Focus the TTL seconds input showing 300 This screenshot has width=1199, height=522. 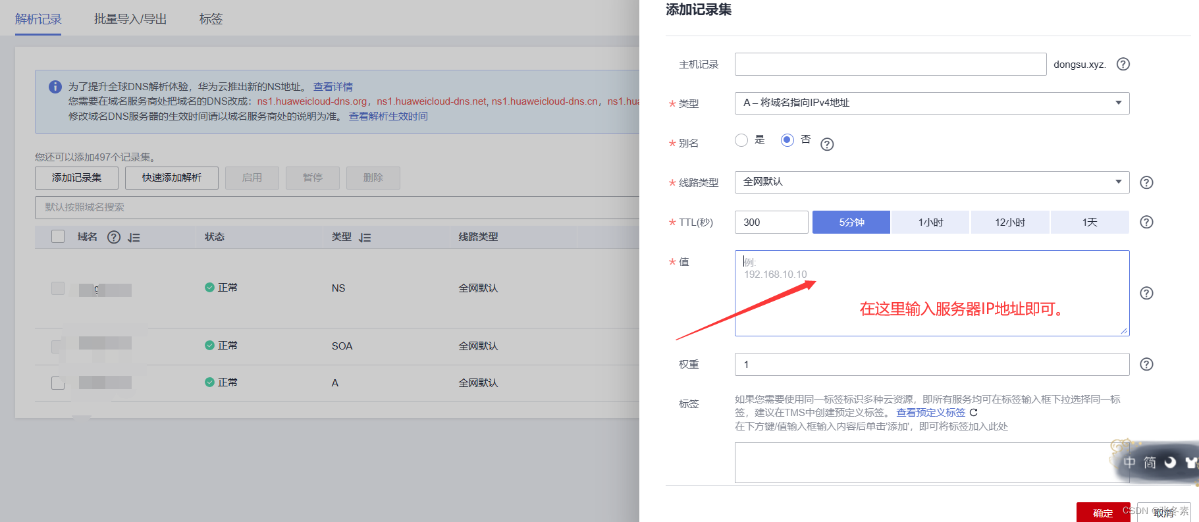tap(771, 222)
